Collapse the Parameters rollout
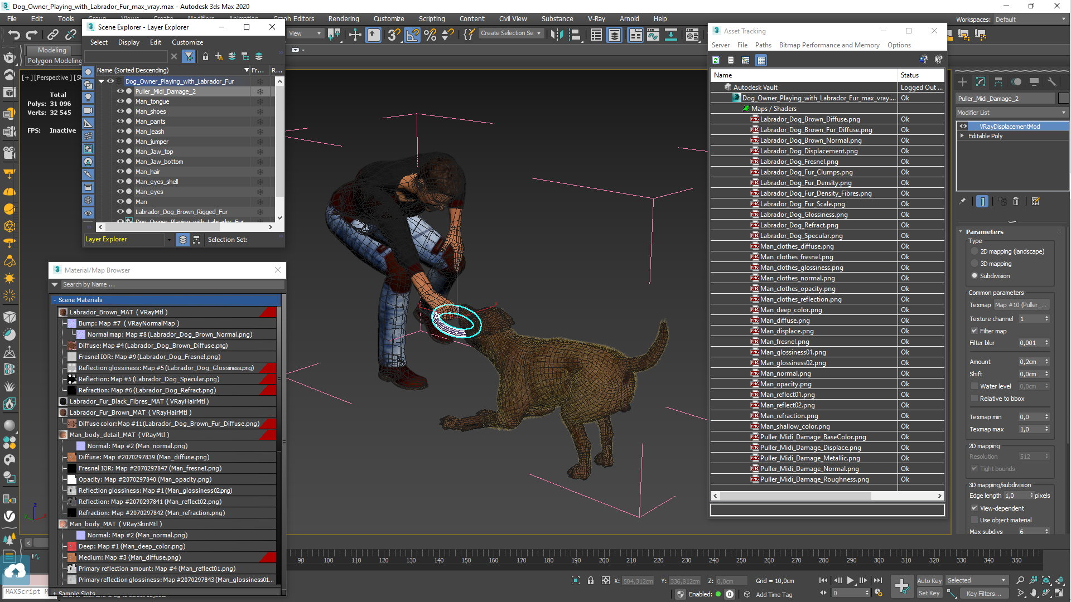Screen dimensions: 1071x602 tap(961, 232)
